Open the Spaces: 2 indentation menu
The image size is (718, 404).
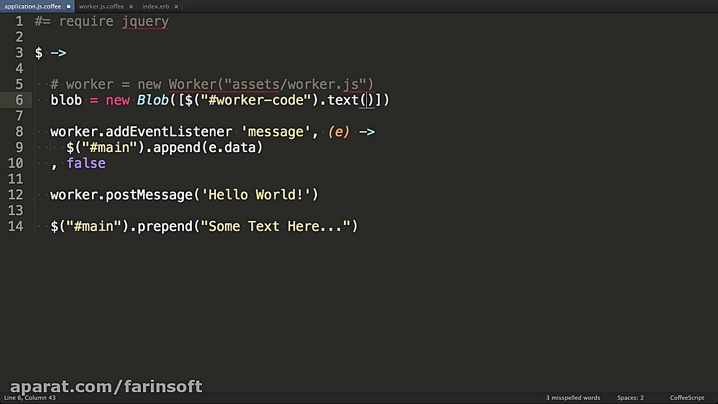630,398
